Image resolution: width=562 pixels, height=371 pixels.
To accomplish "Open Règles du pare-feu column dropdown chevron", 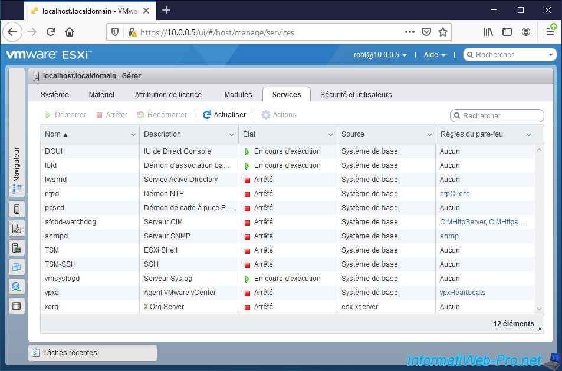I will [x=528, y=134].
